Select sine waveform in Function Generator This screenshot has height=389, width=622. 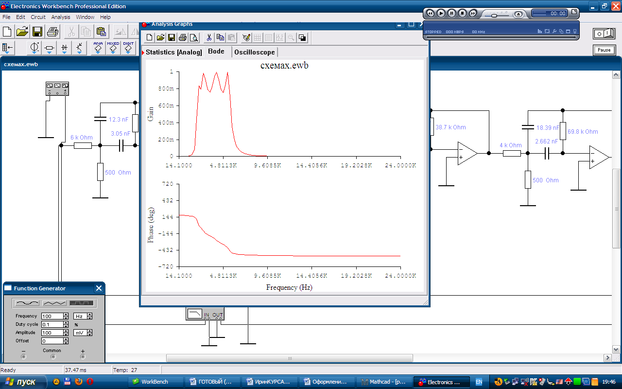(x=27, y=303)
